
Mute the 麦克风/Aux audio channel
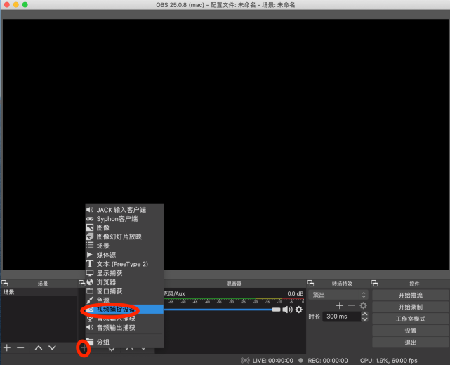[287, 310]
